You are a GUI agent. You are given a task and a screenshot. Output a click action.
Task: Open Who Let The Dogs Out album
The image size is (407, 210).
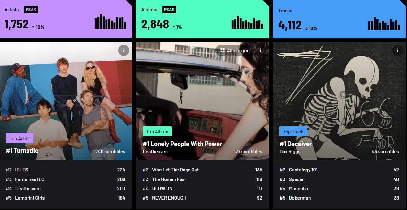202,170
